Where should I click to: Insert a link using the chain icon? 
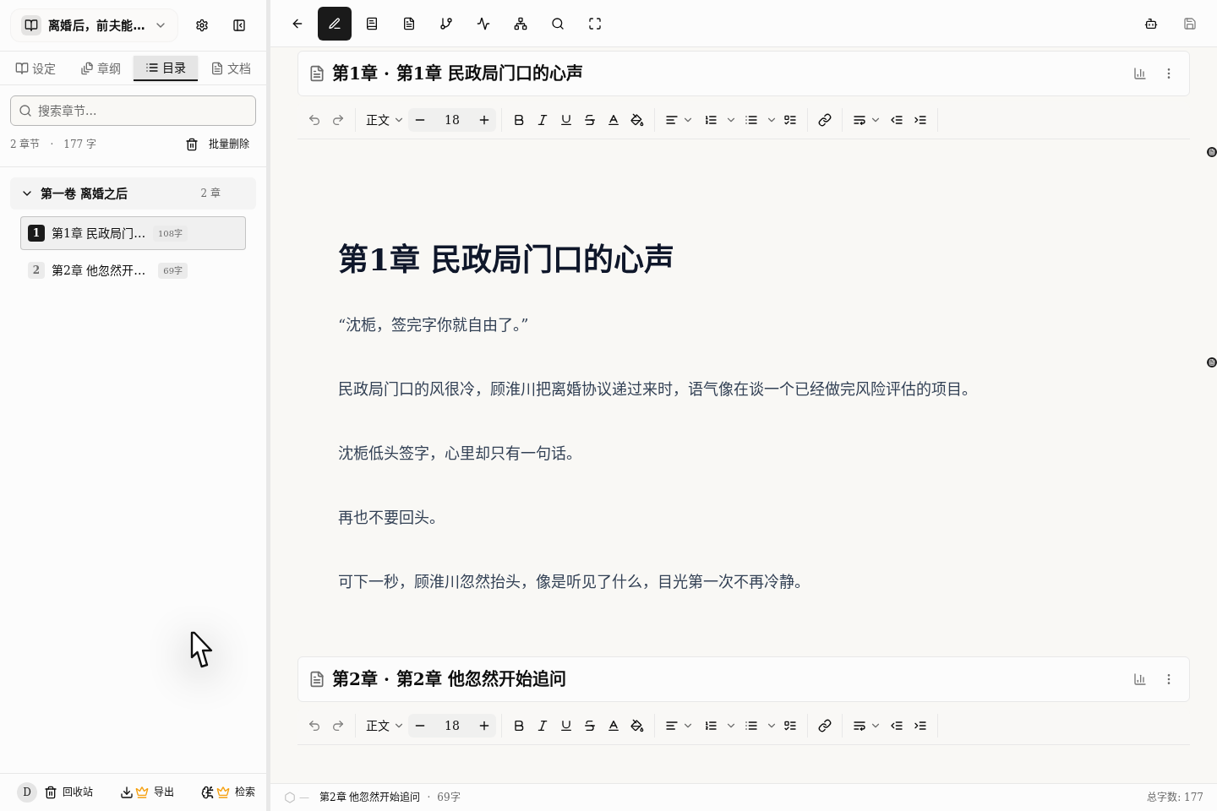point(825,120)
